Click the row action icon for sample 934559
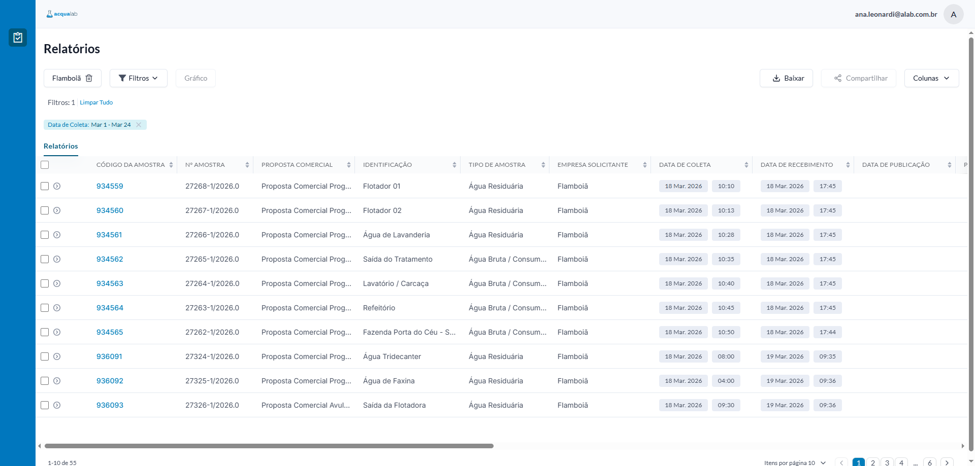The image size is (975, 466). (57, 186)
